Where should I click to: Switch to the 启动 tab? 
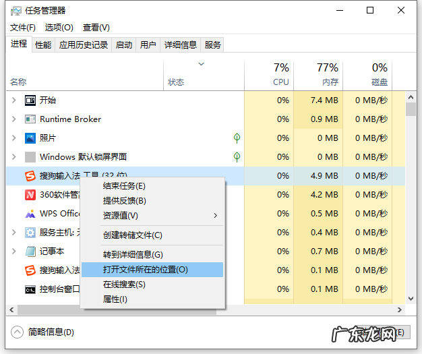click(x=124, y=45)
